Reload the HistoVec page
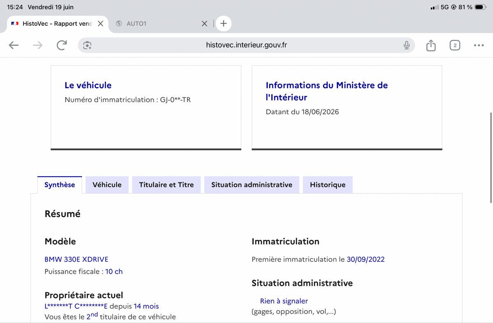Viewport: 493px width, 323px height. click(61, 45)
